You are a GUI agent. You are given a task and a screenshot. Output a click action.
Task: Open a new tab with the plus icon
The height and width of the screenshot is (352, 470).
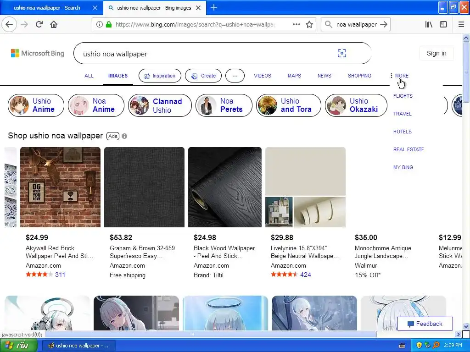[214, 7]
